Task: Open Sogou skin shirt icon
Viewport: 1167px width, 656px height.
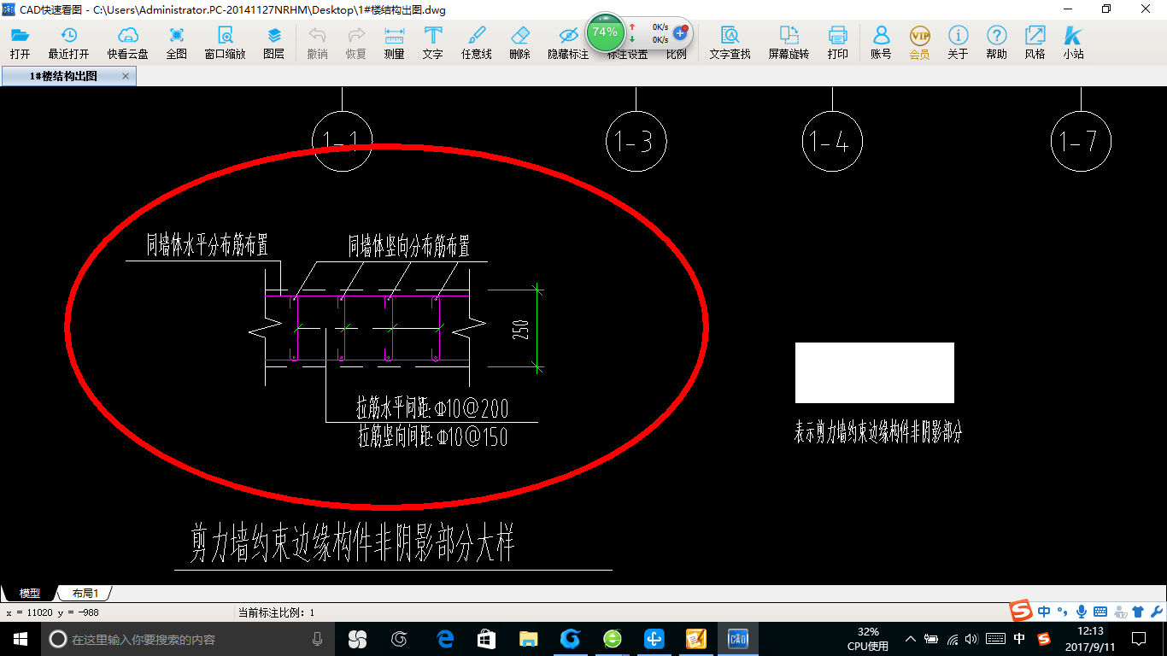Action: click(x=1137, y=612)
